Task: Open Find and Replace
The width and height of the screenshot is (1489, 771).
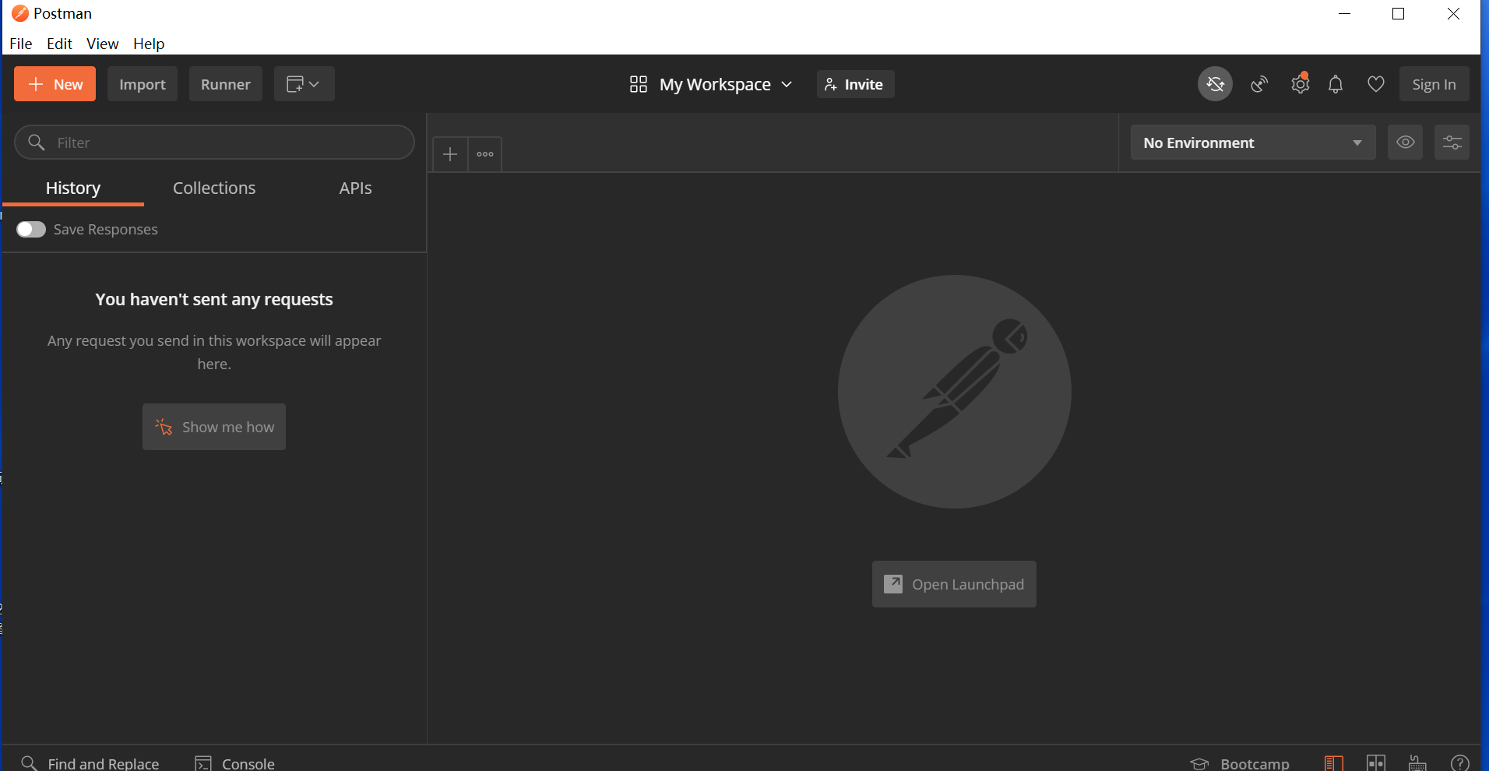Action: [90, 763]
